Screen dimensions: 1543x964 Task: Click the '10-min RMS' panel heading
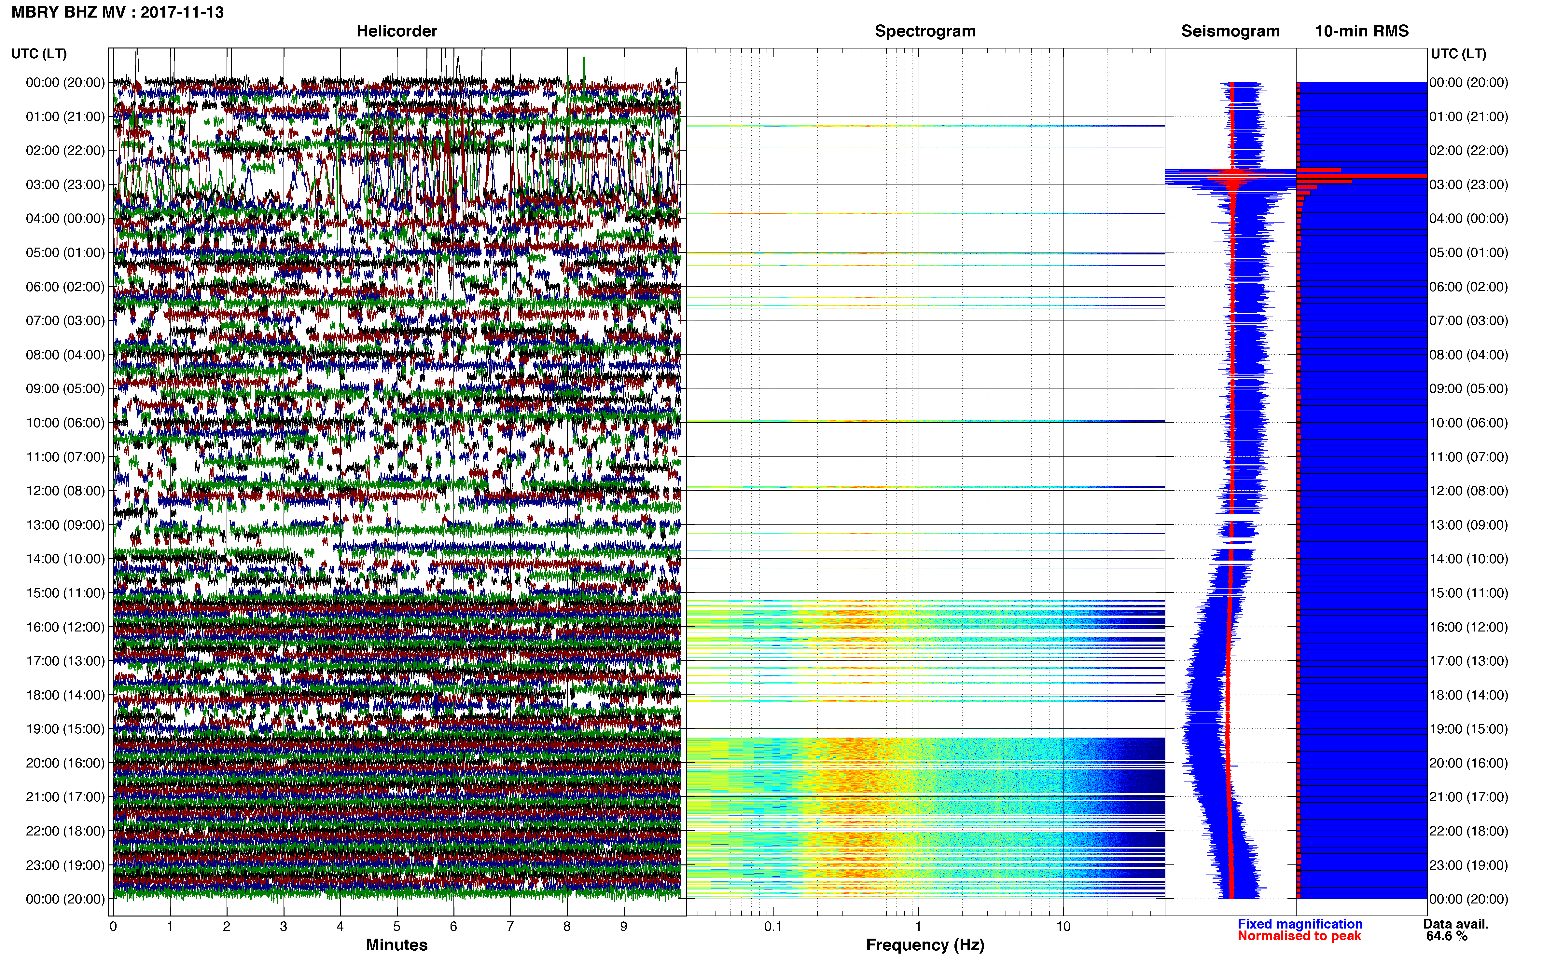point(1362,31)
